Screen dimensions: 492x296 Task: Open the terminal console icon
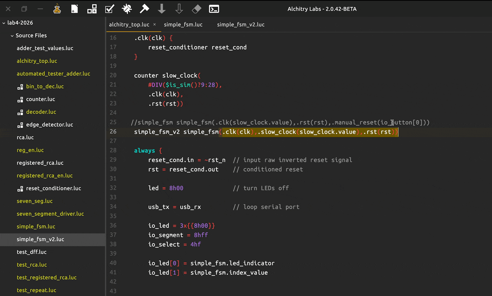[214, 9]
